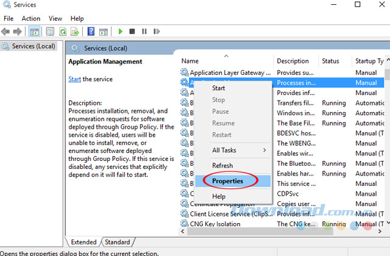Select Application Layer Gateway service row
The image size is (390, 256).
point(282,73)
